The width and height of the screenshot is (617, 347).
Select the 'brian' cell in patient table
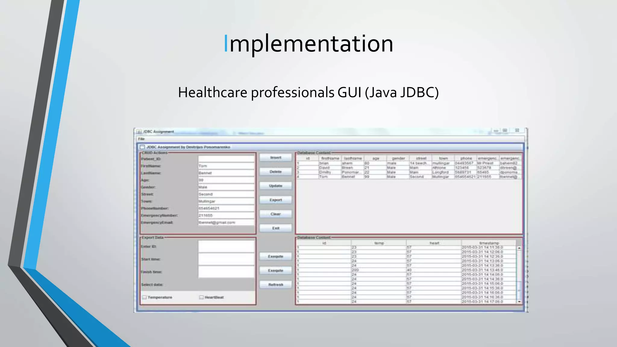pos(330,163)
